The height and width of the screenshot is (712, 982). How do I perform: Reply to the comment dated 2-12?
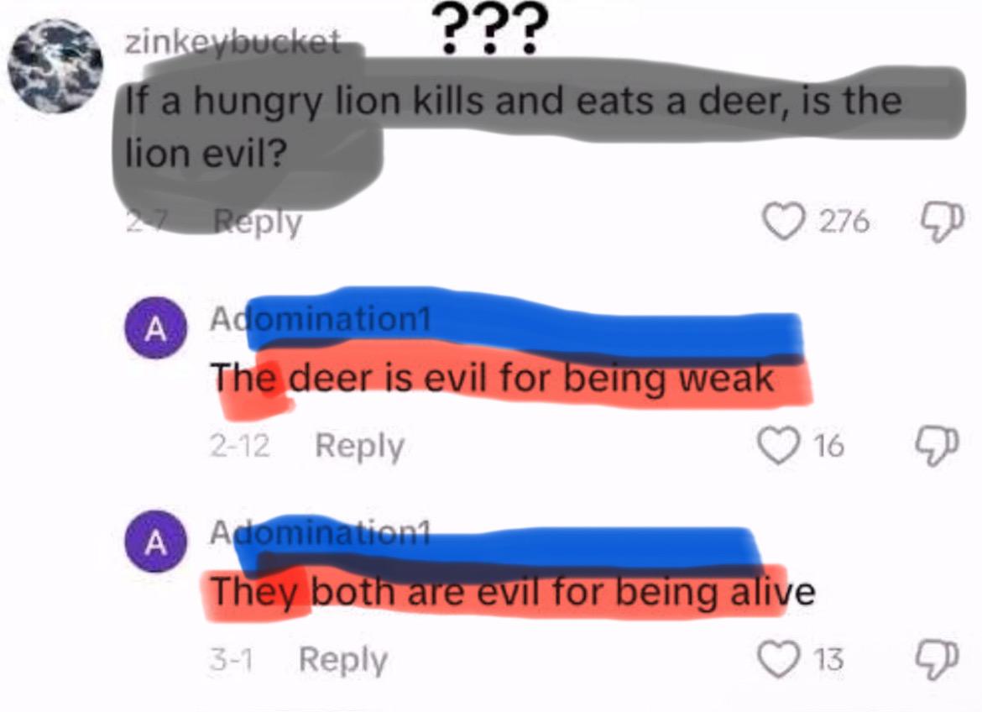[x=359, y=446]
